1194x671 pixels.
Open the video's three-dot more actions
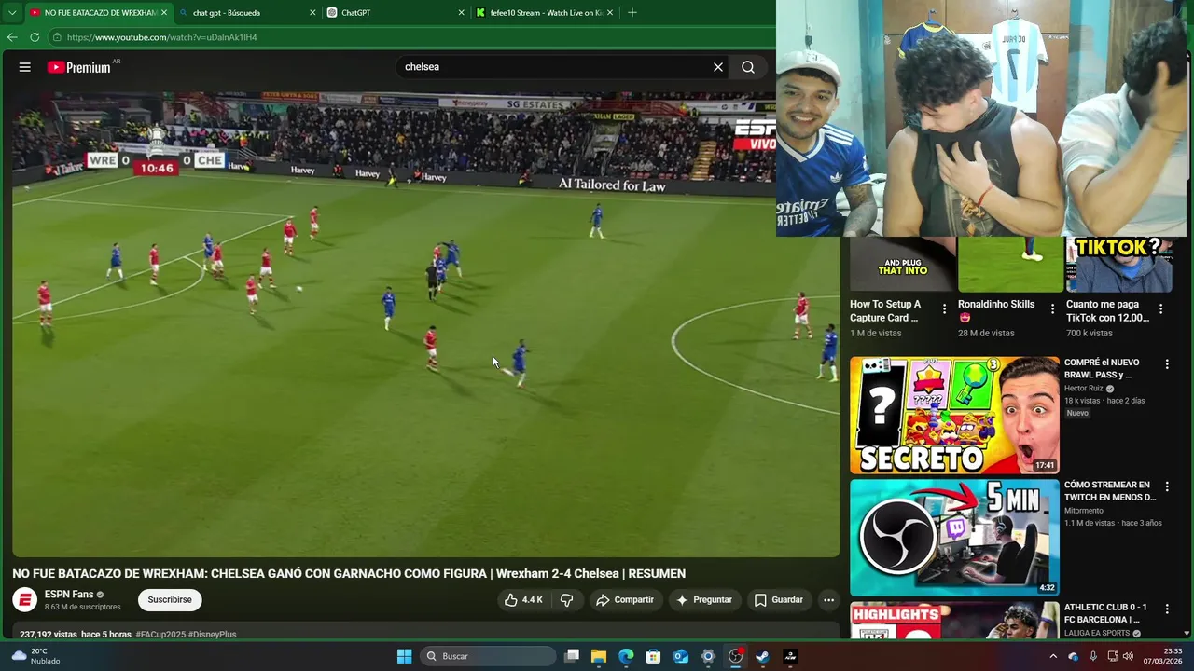[x=828, y=600]
